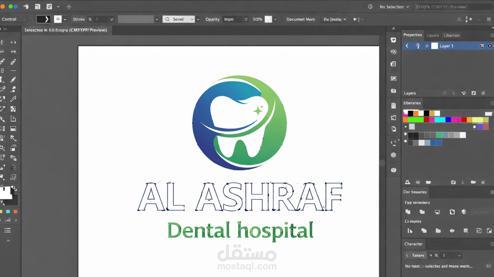The width and height of the screenshot is (494, 277).
Task: Click search magnifier icon at top right
Action: point(459,19)
